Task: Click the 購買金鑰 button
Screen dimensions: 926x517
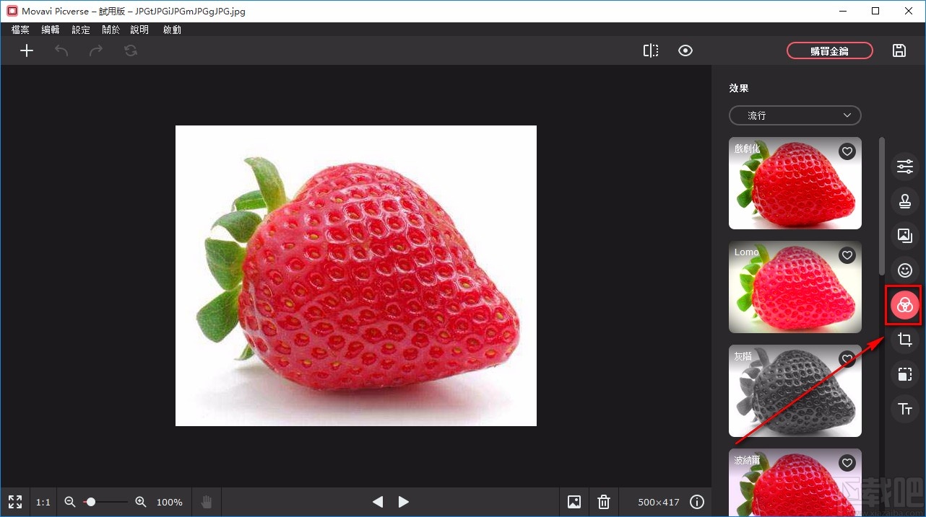Action: coord(829,50)
